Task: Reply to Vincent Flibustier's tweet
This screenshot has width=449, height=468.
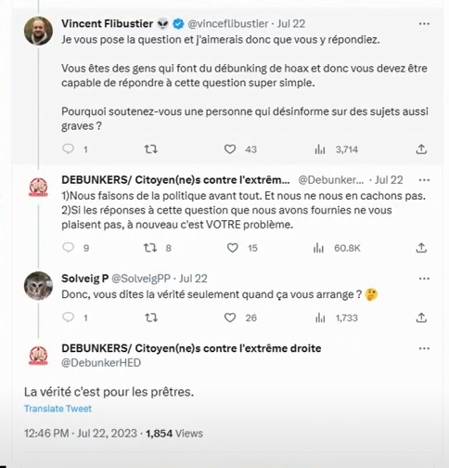Action: (x=68, y=149)
